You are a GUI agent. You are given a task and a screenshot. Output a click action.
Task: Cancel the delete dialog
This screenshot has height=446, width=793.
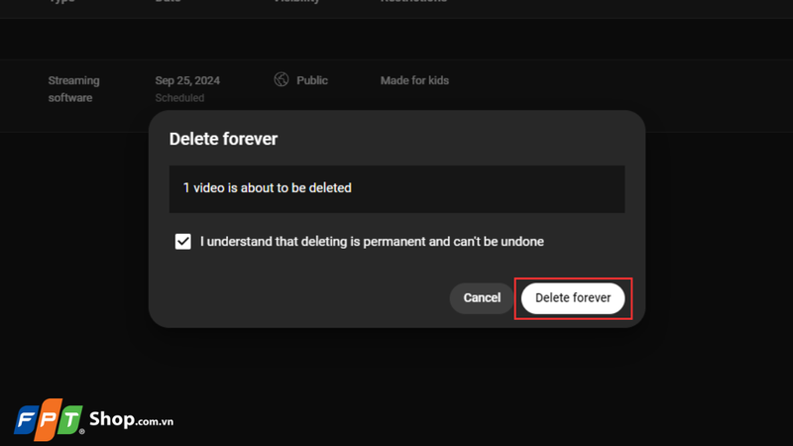482,298
